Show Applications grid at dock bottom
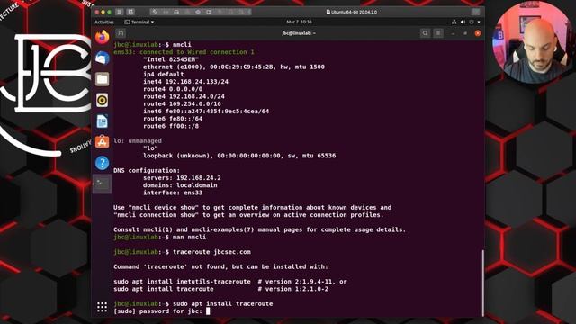 tap(102, 307)
